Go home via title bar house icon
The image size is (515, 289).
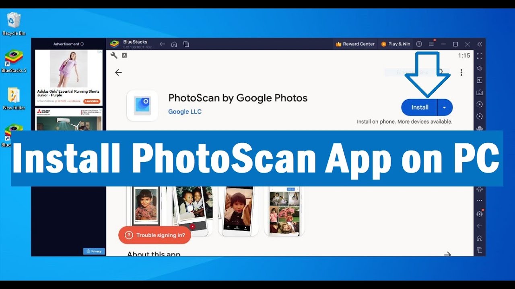(174, 44)
